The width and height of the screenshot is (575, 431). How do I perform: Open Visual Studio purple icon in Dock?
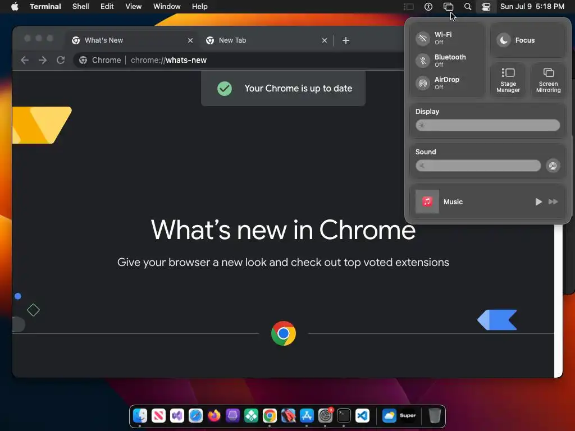coord(177,416)
